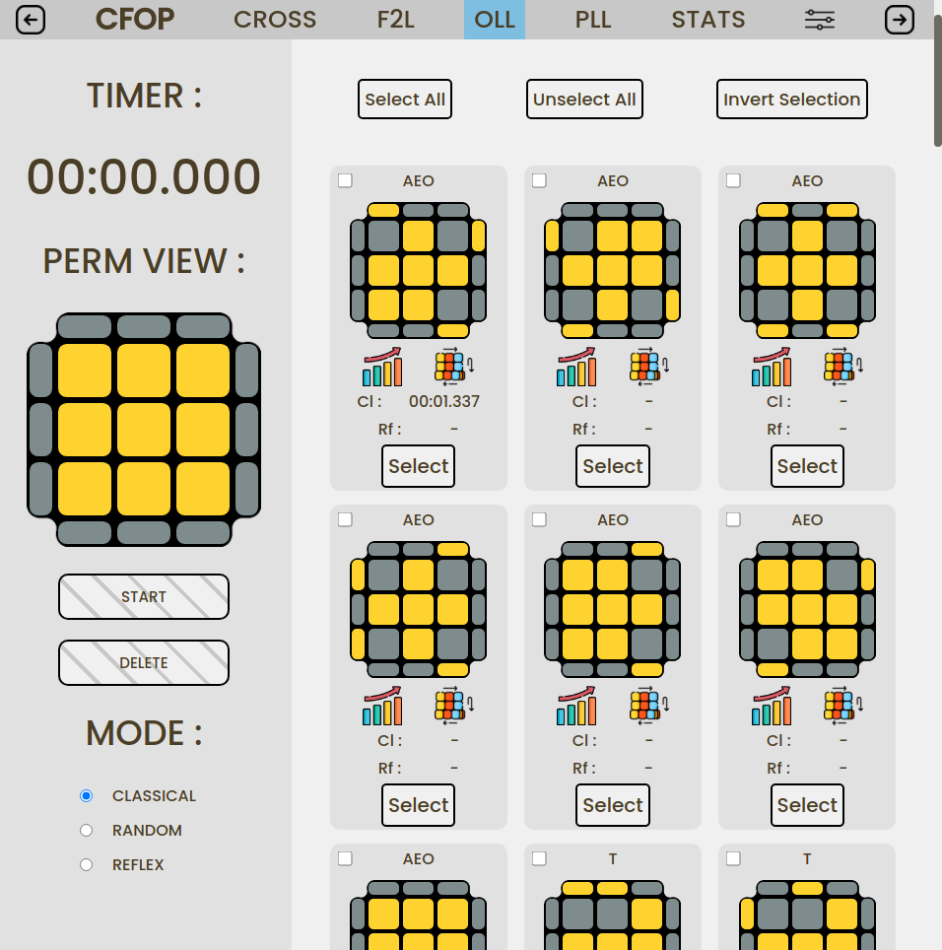Check the first AEO case checkbox
The width and height of the screenshot is (942, 950).
(345, 180)
